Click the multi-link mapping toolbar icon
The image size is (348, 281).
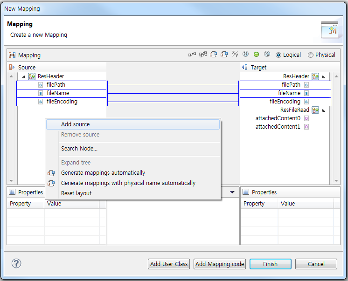click(x=203, y=55)
